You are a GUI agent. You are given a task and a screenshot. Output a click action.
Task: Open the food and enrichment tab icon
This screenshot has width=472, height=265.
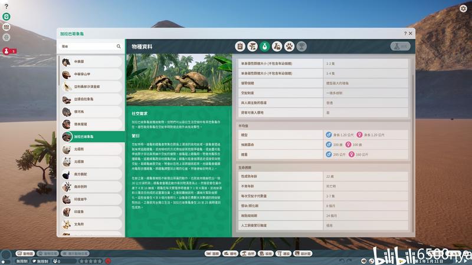pyautogui.click(x=277, y=47)
